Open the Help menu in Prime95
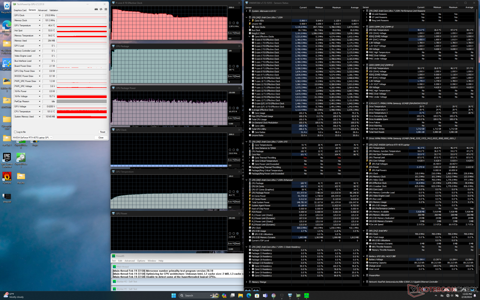 click(161, 261)
